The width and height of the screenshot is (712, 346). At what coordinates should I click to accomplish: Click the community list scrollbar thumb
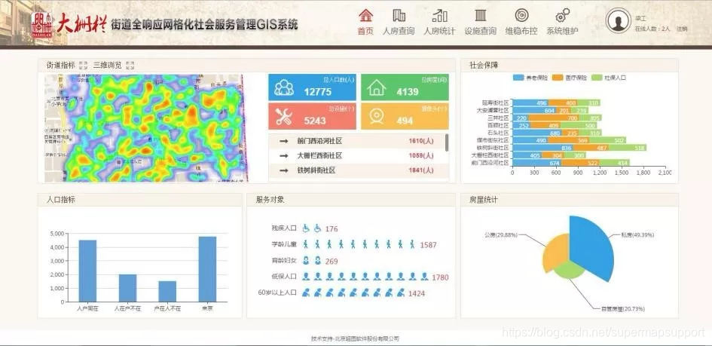coord(447,142)
